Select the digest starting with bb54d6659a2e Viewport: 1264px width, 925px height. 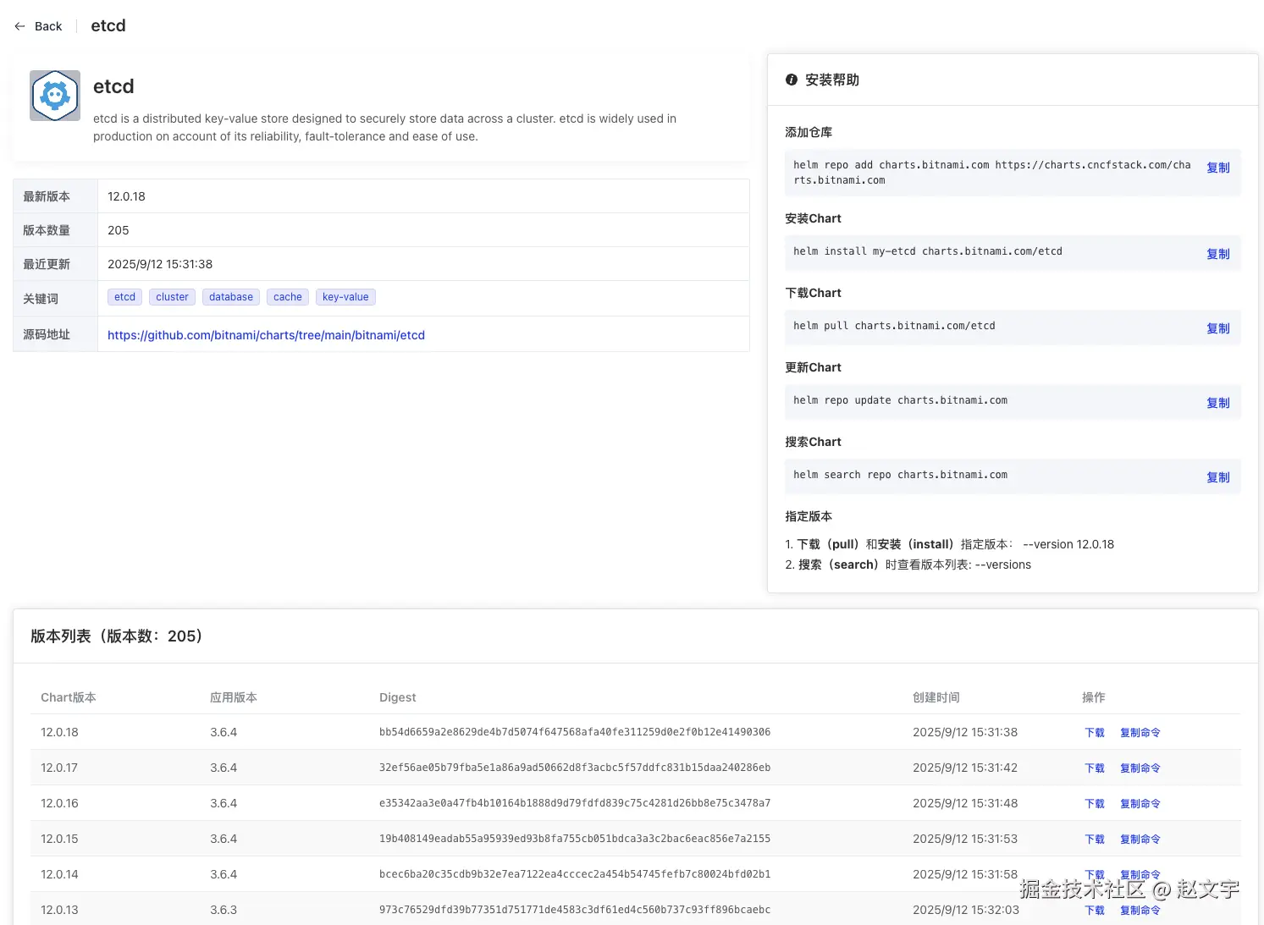click(575, 732)
